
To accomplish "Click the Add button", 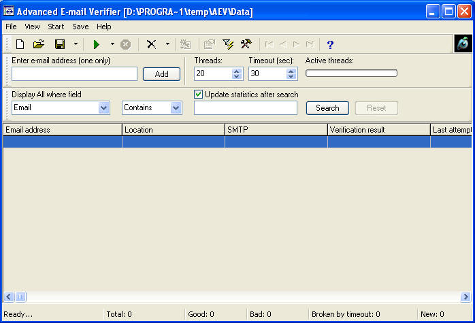I will [161, 74].
